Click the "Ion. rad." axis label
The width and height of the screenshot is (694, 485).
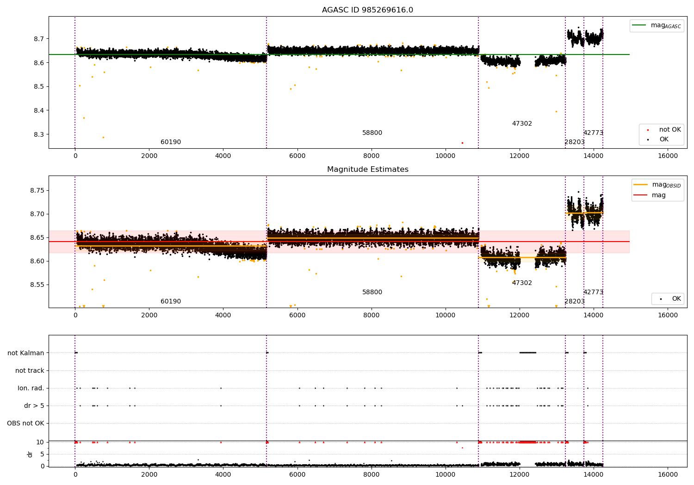[x=31, y=388]
